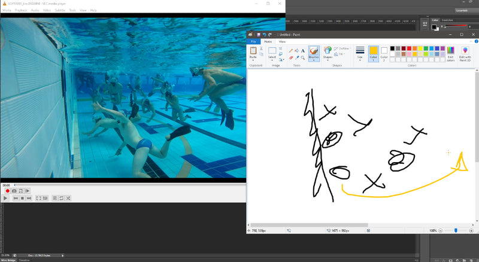
Task: Open the Rotate dropdown in Paint
Action: (x=281, y=60)
